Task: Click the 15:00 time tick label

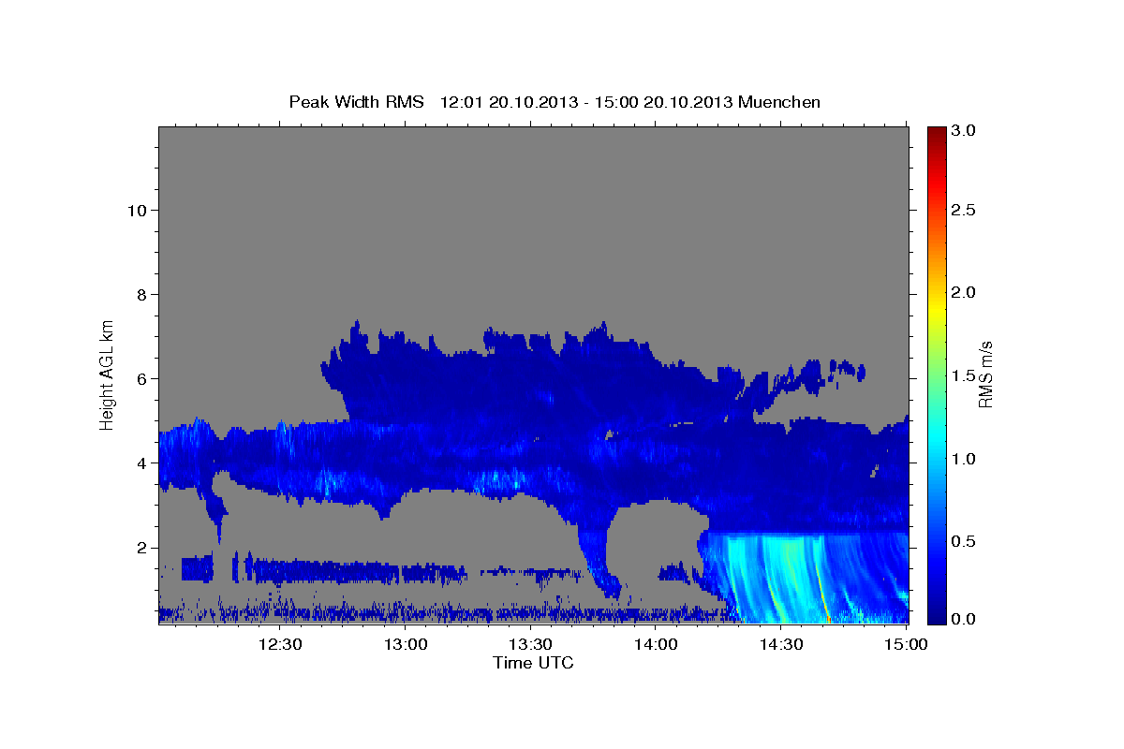Action: pyautogui.click(x=905, y=644)
